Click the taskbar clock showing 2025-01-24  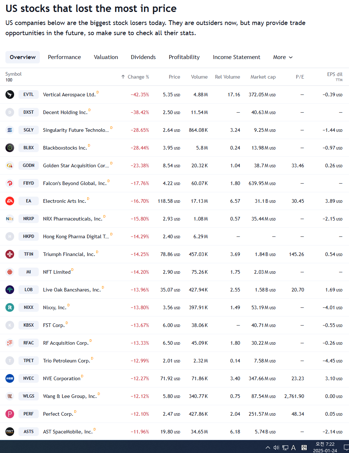325,447
